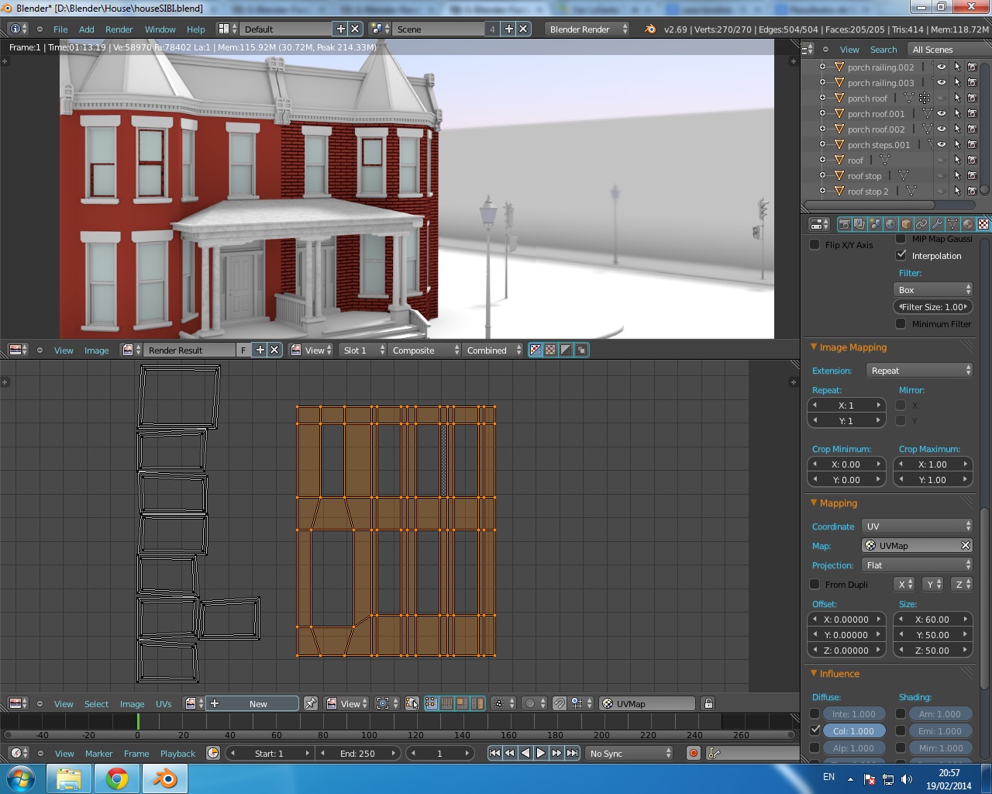992x794 pixels.
Task: Hide porch railing.002 with eye icon
Action: click(x=942, y=67)
